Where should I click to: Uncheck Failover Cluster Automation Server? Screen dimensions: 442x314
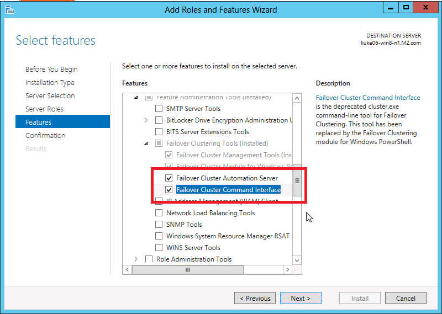[x=170, y=178]
